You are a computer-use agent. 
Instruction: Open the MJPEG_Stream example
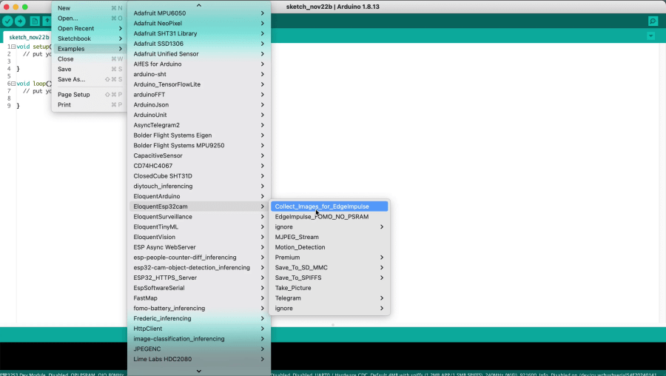329,238
